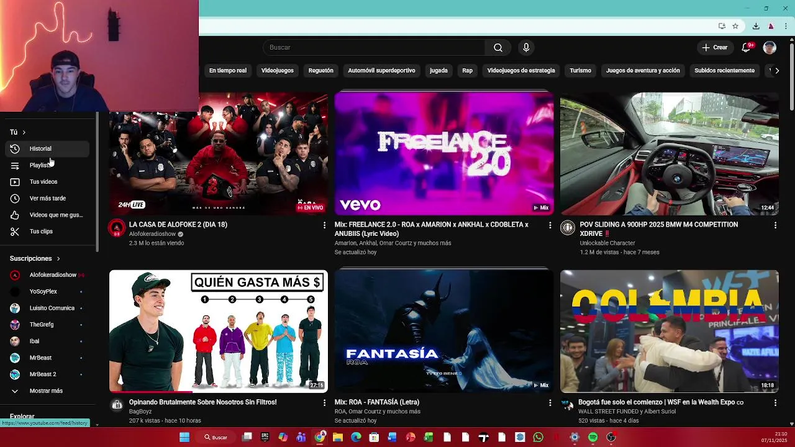
Task: Select the Videojuegos chip
Action: (277, 71)
